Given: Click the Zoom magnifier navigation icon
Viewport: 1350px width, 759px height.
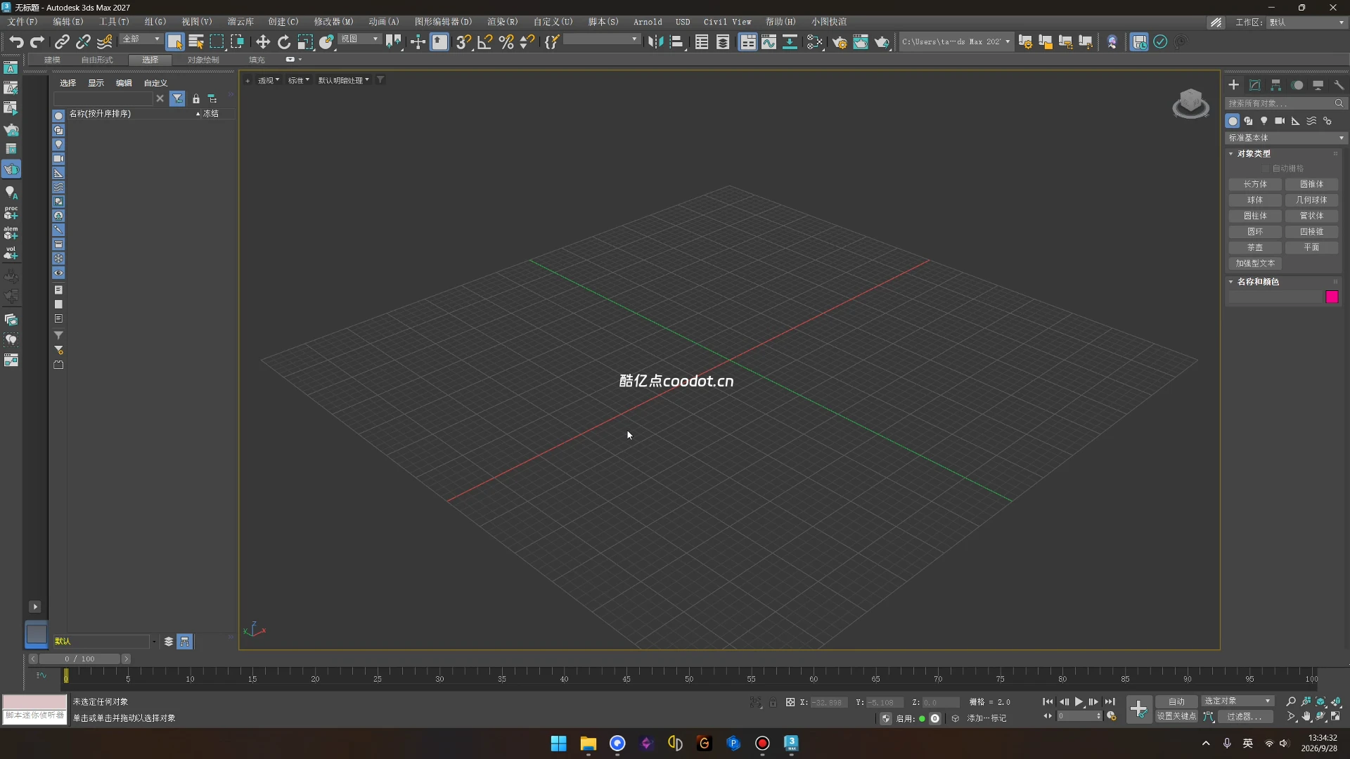Looking at the screenshot, I should click(x=1291, y=701).
